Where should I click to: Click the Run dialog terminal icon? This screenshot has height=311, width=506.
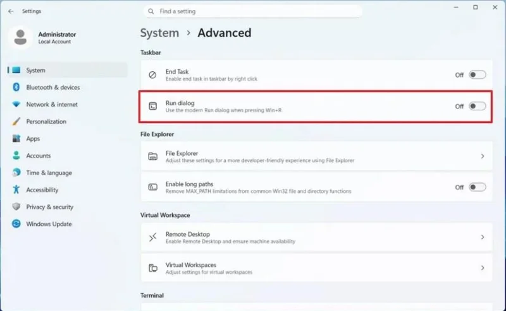click(152, 106)
